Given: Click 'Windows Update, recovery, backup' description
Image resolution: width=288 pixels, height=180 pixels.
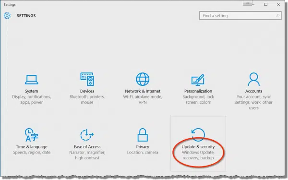Looking at the screenshot, I should [x=198, y=155].
